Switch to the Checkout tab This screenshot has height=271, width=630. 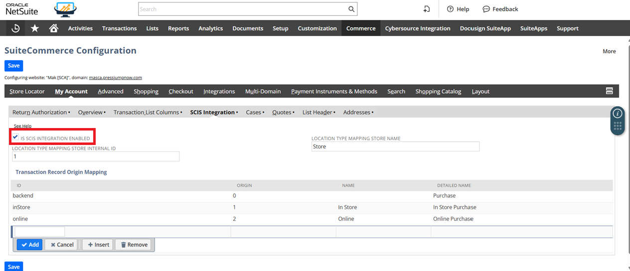[181, 91]
